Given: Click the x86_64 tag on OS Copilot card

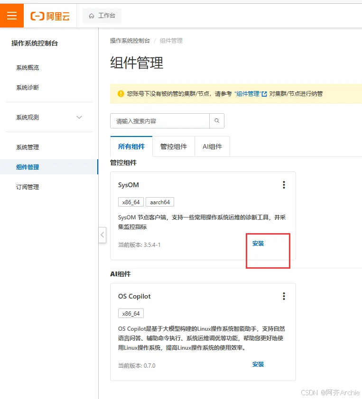Looking at the screenshot, I should coord(131,314).
